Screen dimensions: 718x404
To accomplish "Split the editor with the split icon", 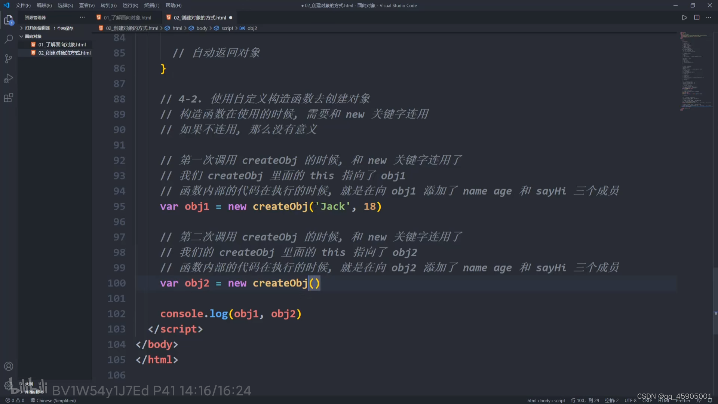I will pyautogui.click(x=697, y=17).
